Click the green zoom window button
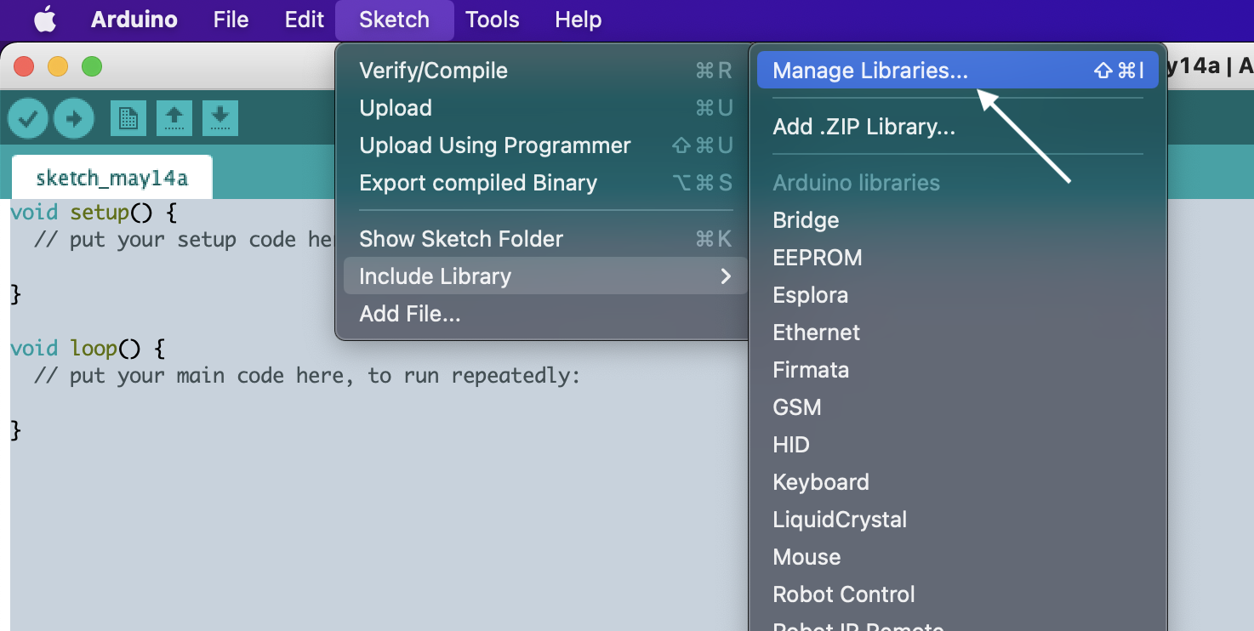1254x631 pixels. coord(92,66)
